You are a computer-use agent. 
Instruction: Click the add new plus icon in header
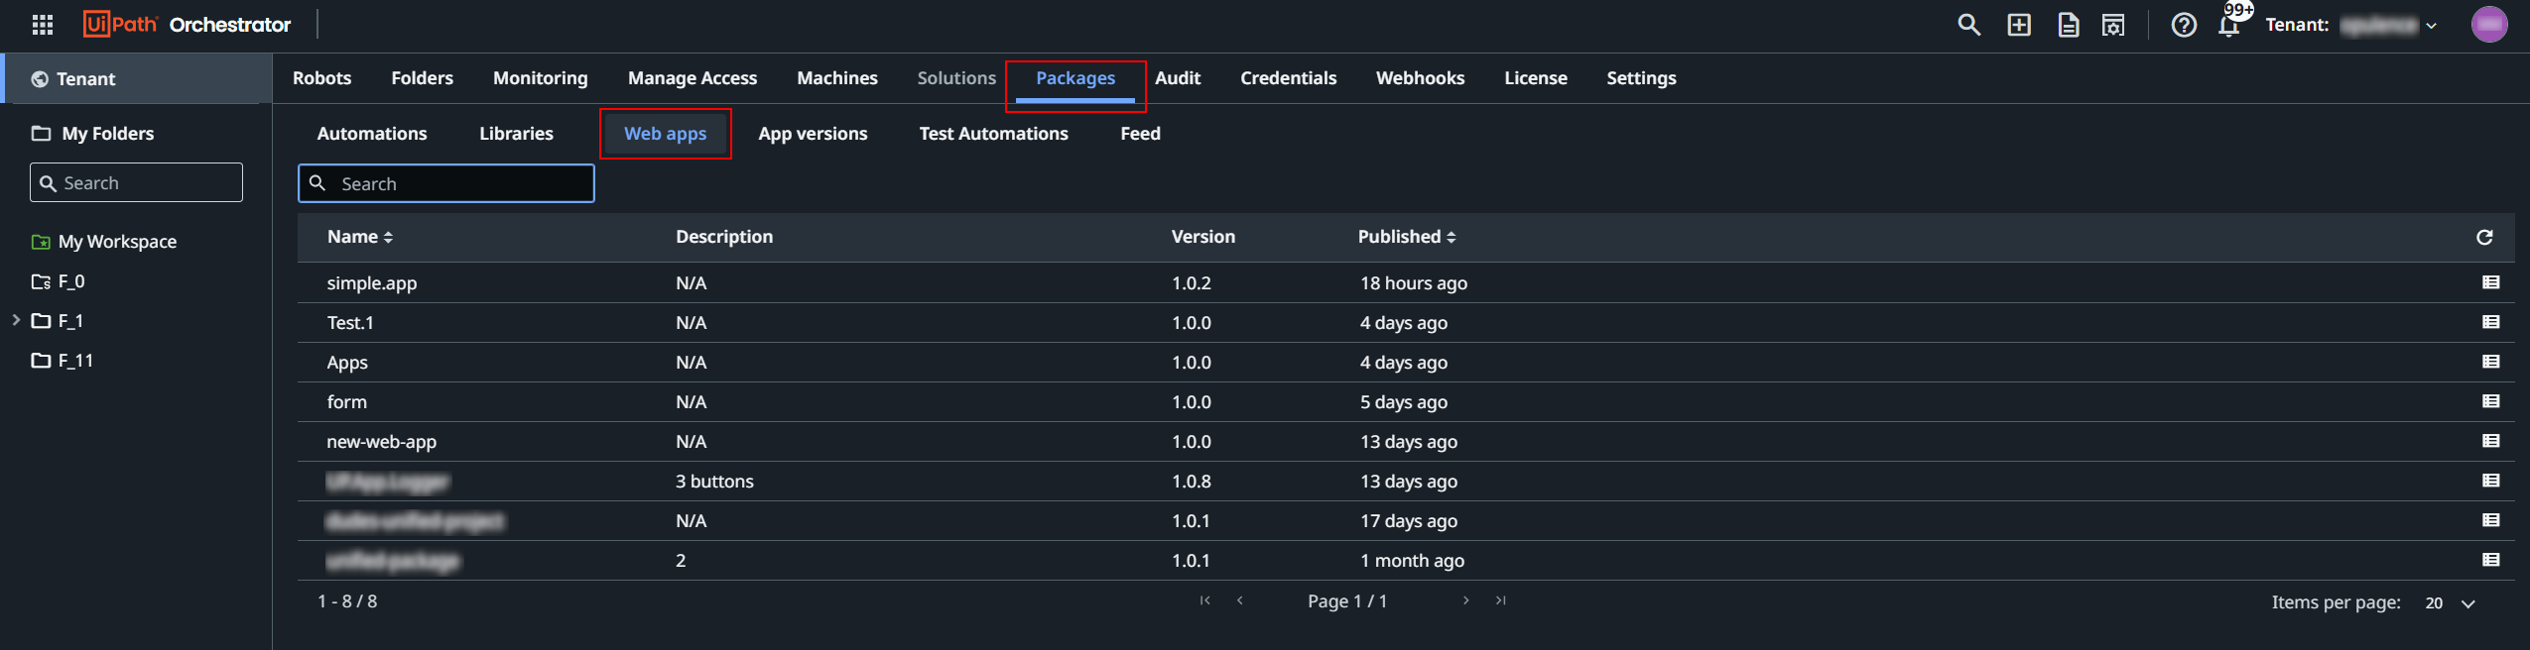pos(2019,25)
